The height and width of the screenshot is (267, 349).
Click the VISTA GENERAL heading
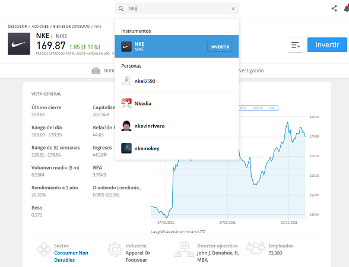point(46,94)
